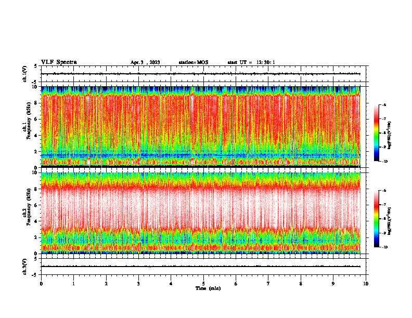This screenshot has height=318, width=412.
Task: Click the time axis tick label '3'
Action: tap(138, 284)
